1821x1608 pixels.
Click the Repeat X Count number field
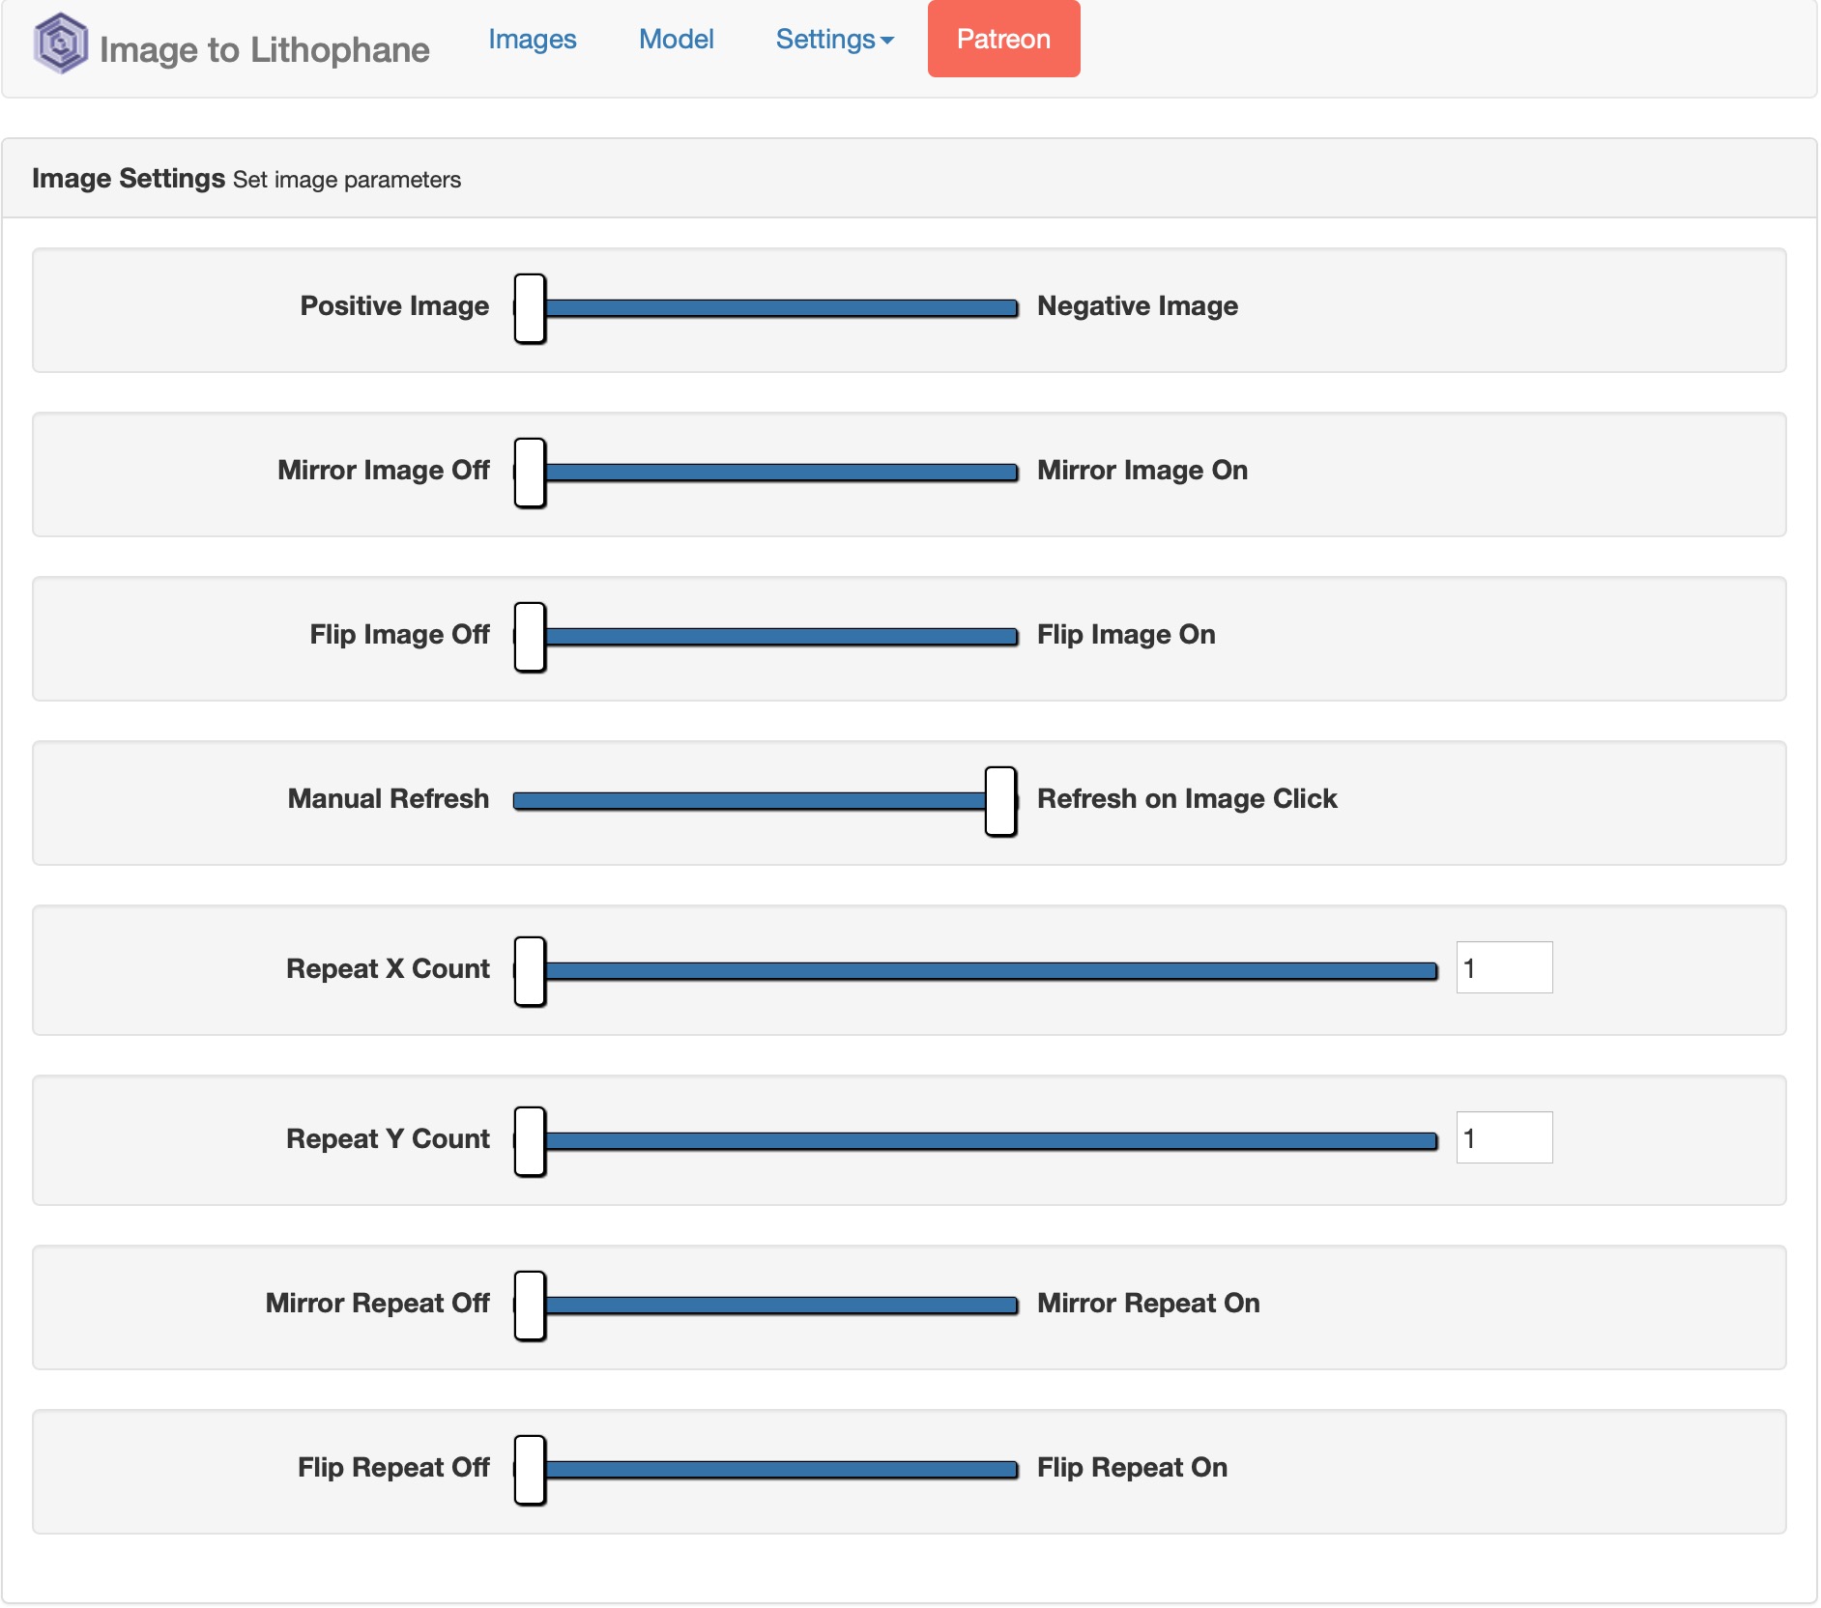(1504, 967)
